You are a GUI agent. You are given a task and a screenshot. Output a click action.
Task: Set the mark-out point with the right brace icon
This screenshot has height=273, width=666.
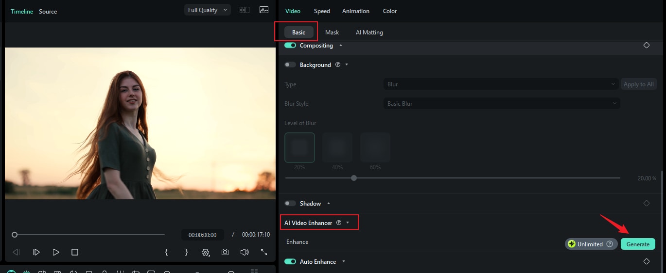click(186, 252)
